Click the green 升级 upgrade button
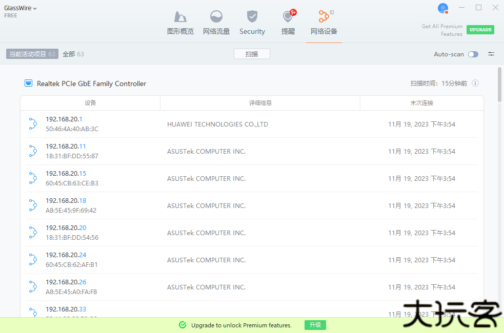Image resolution: width=504 pixels, height=333 pixels. (315, 325)
